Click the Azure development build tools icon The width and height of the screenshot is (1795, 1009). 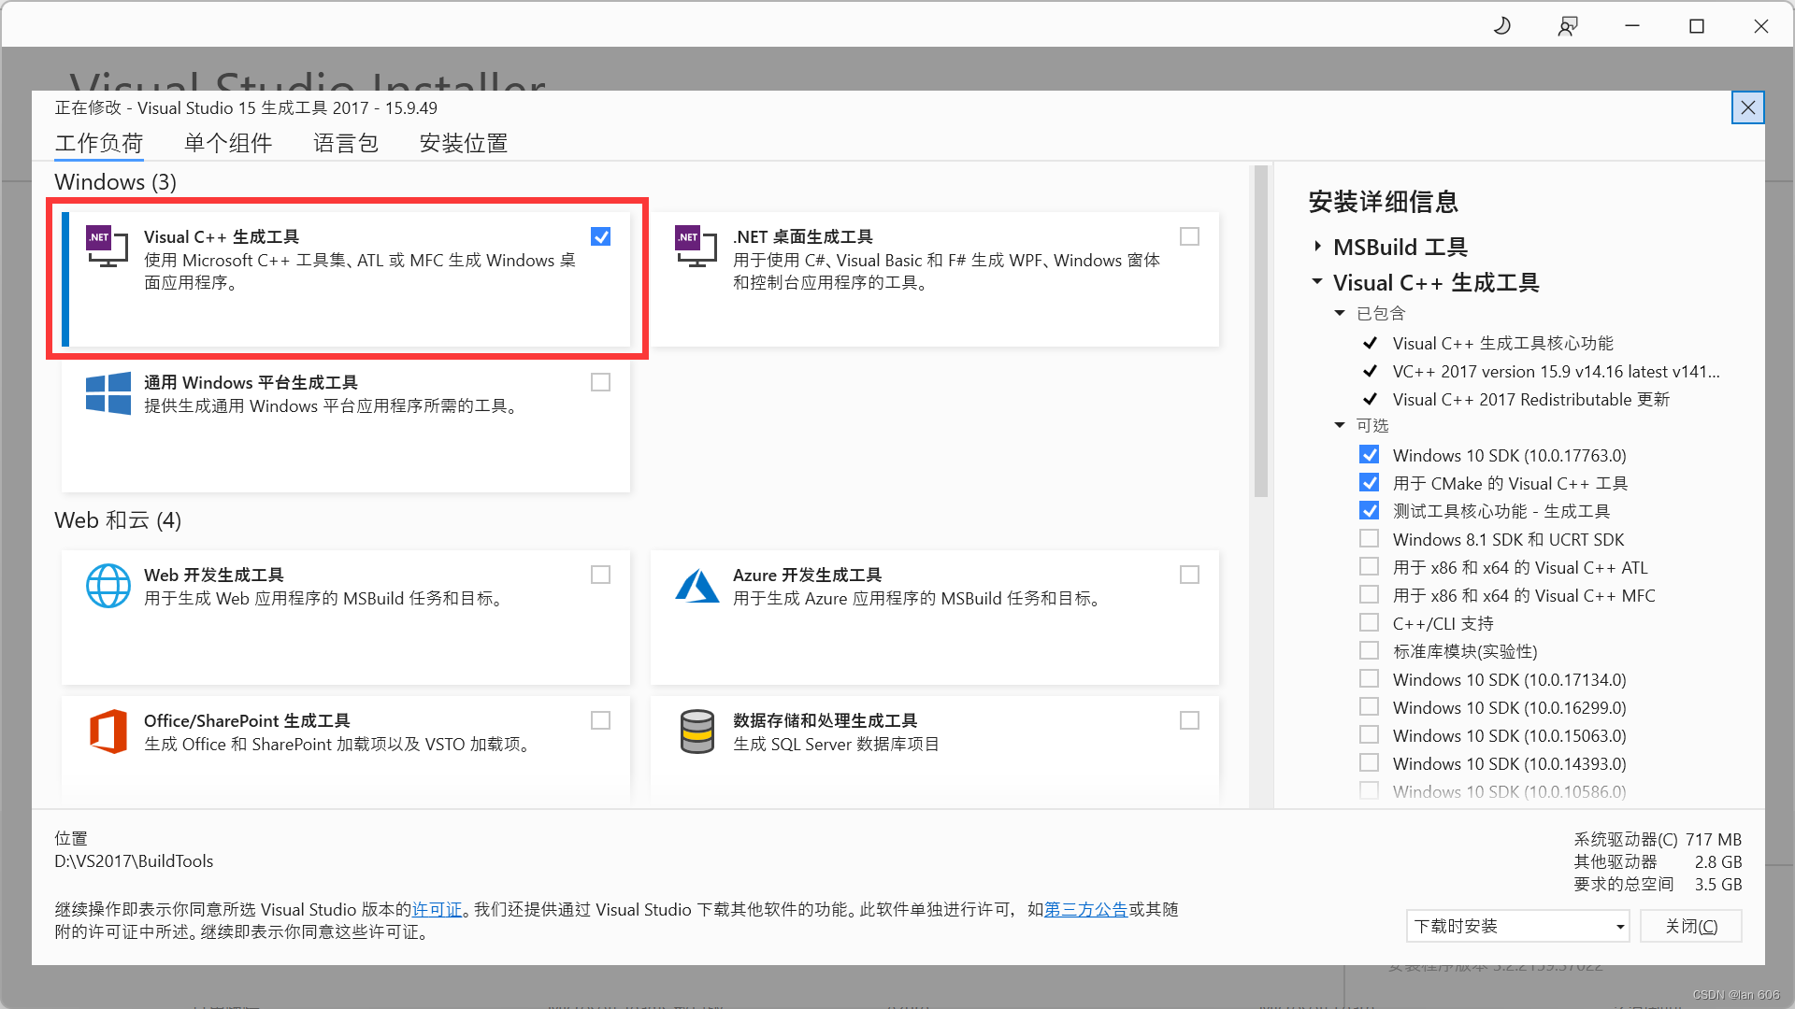tap(696, 586)
